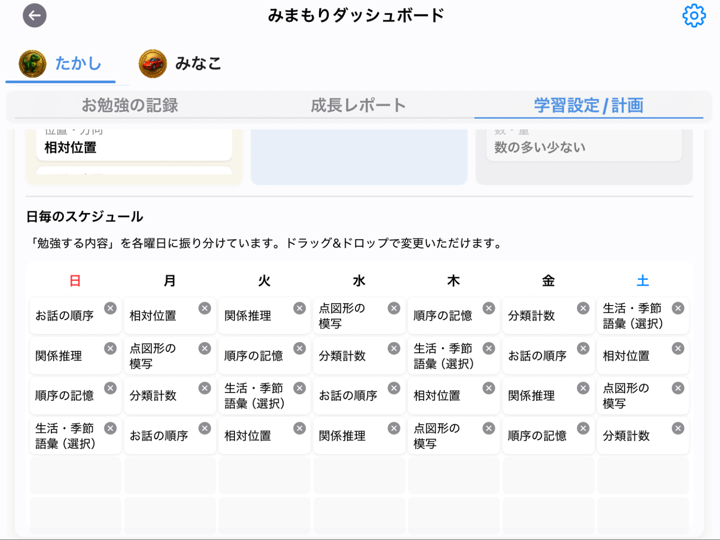Screen dimensions: 720x540
Task: Delete 分類計数 from Wednesday's second row
Action: point(394,348)
